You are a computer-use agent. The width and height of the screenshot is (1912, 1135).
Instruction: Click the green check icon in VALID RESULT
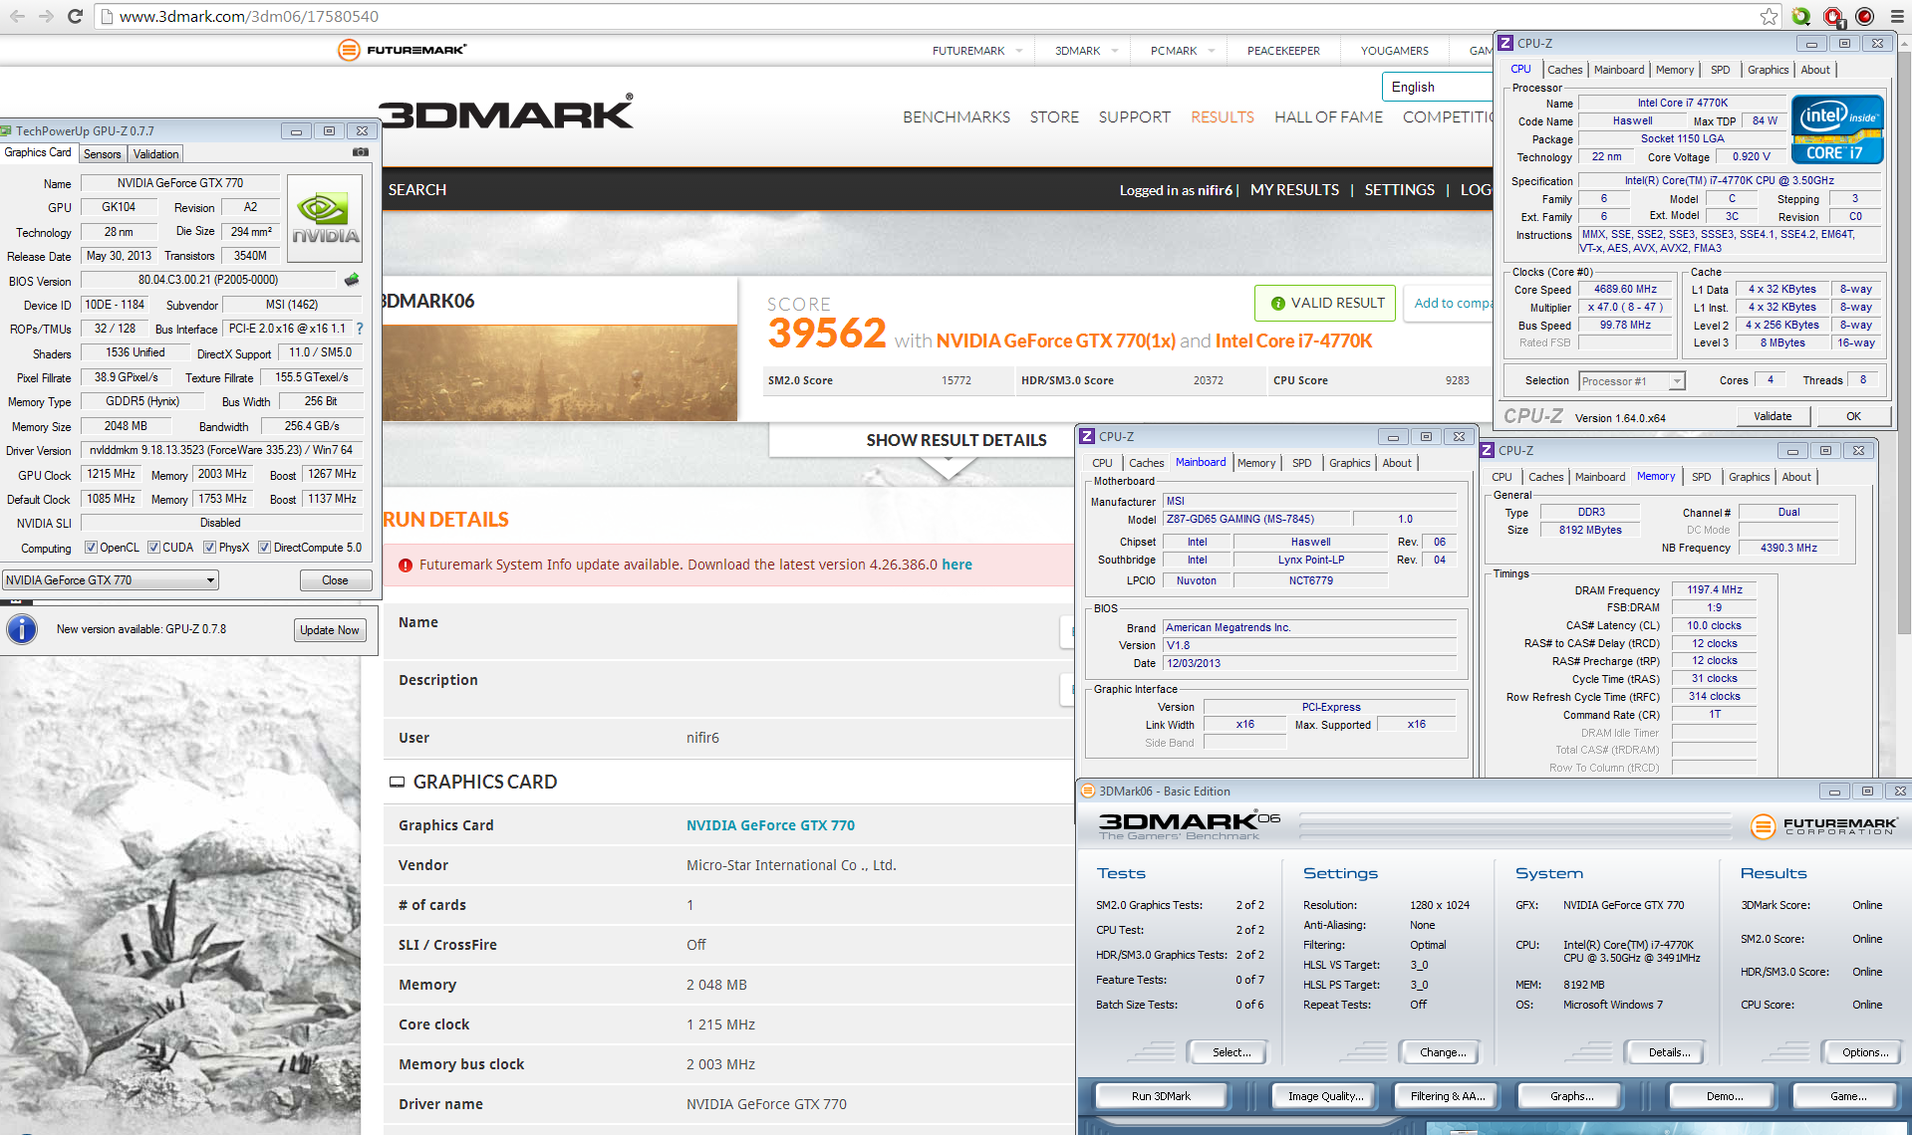coord(1277,304)
